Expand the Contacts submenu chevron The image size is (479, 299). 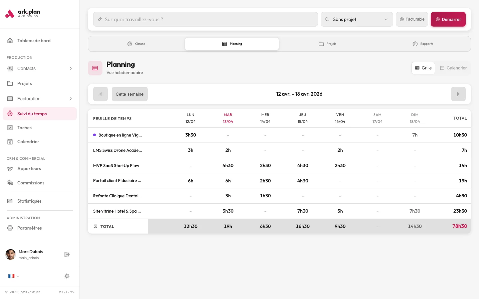click(x=71, y=68)
